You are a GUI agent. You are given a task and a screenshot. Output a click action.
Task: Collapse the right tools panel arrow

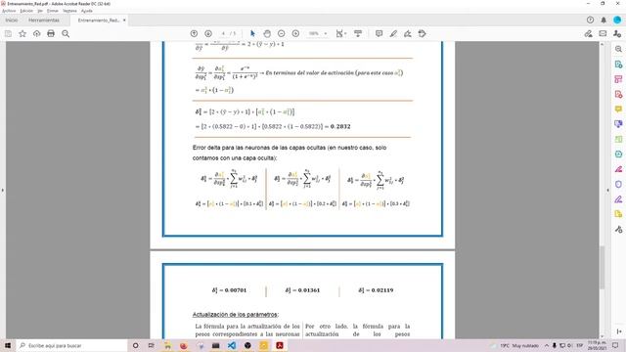(x=608, y=191)
